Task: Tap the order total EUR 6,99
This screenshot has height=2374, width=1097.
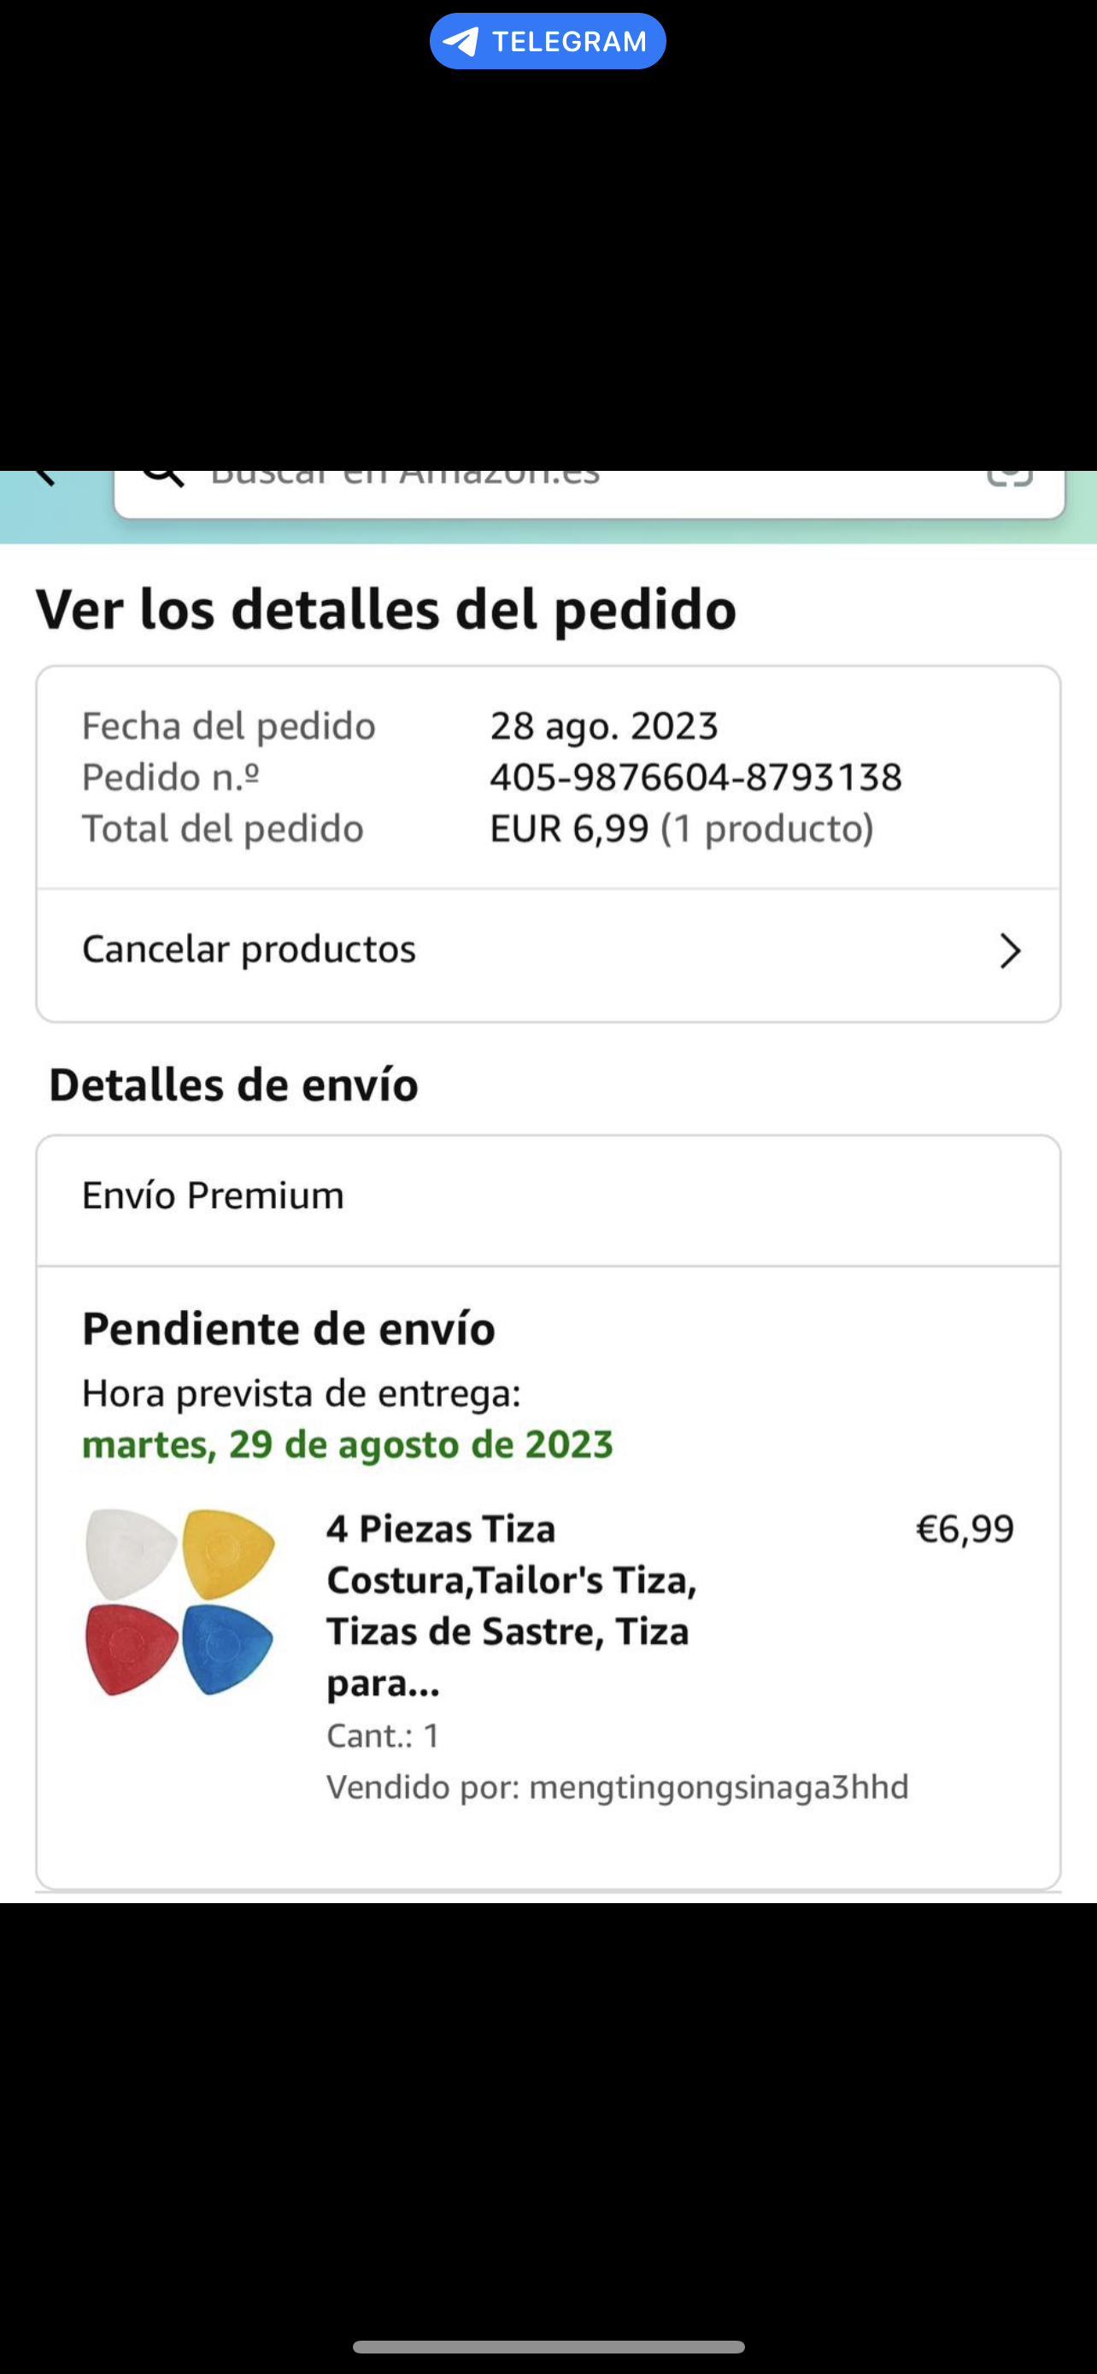Action: tap(569, 828)
